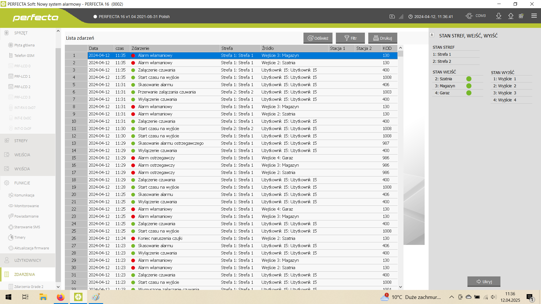The image size is (541, 304).
Task: Open the UŻYTKOWNICY section
Action: coord(28,260)
